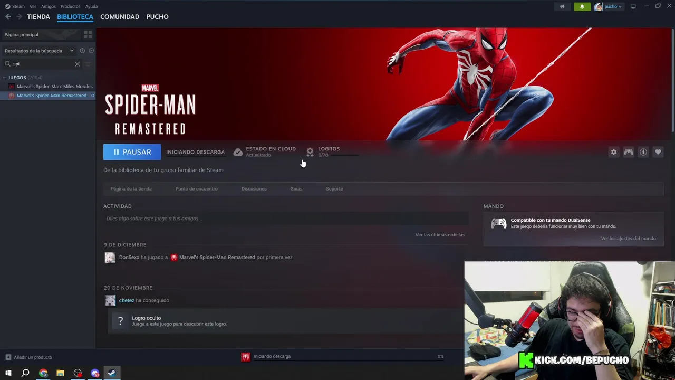Switch to Big Picture mode icon
This screenshot has width=675, height=380.
(633, 6)
